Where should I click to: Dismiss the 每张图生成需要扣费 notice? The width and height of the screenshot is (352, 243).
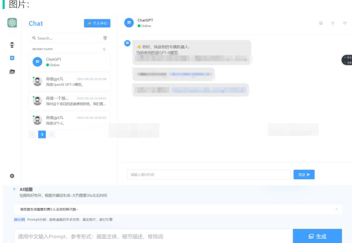(x=337, y=209)
